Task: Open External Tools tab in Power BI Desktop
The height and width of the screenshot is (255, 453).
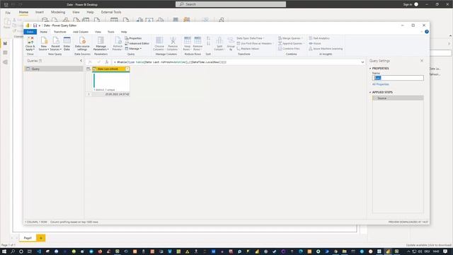Action: pyautogui.click(x=111, y=12)
